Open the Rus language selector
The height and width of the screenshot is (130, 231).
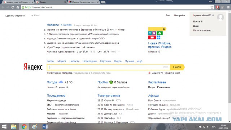coord(167,16)
